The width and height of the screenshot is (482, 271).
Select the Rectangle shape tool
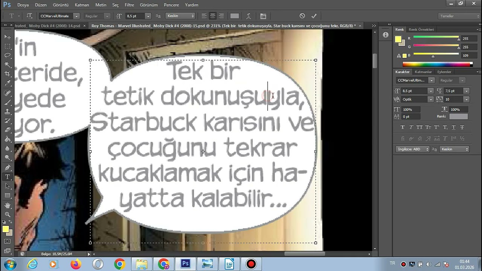pyautogui.click(x=7, y=196)
